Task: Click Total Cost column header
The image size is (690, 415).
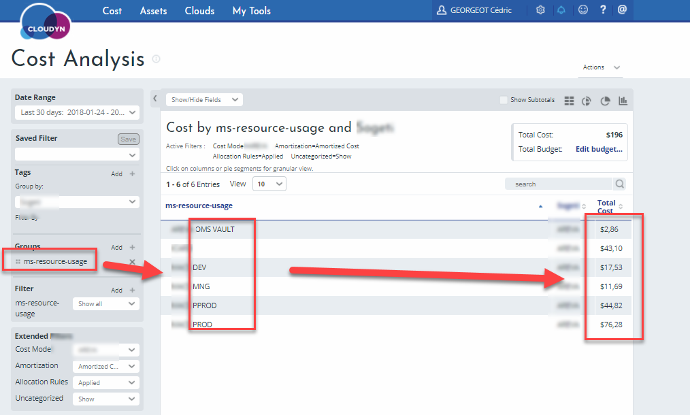Action: pyautogui.click(x=606, y=206)
